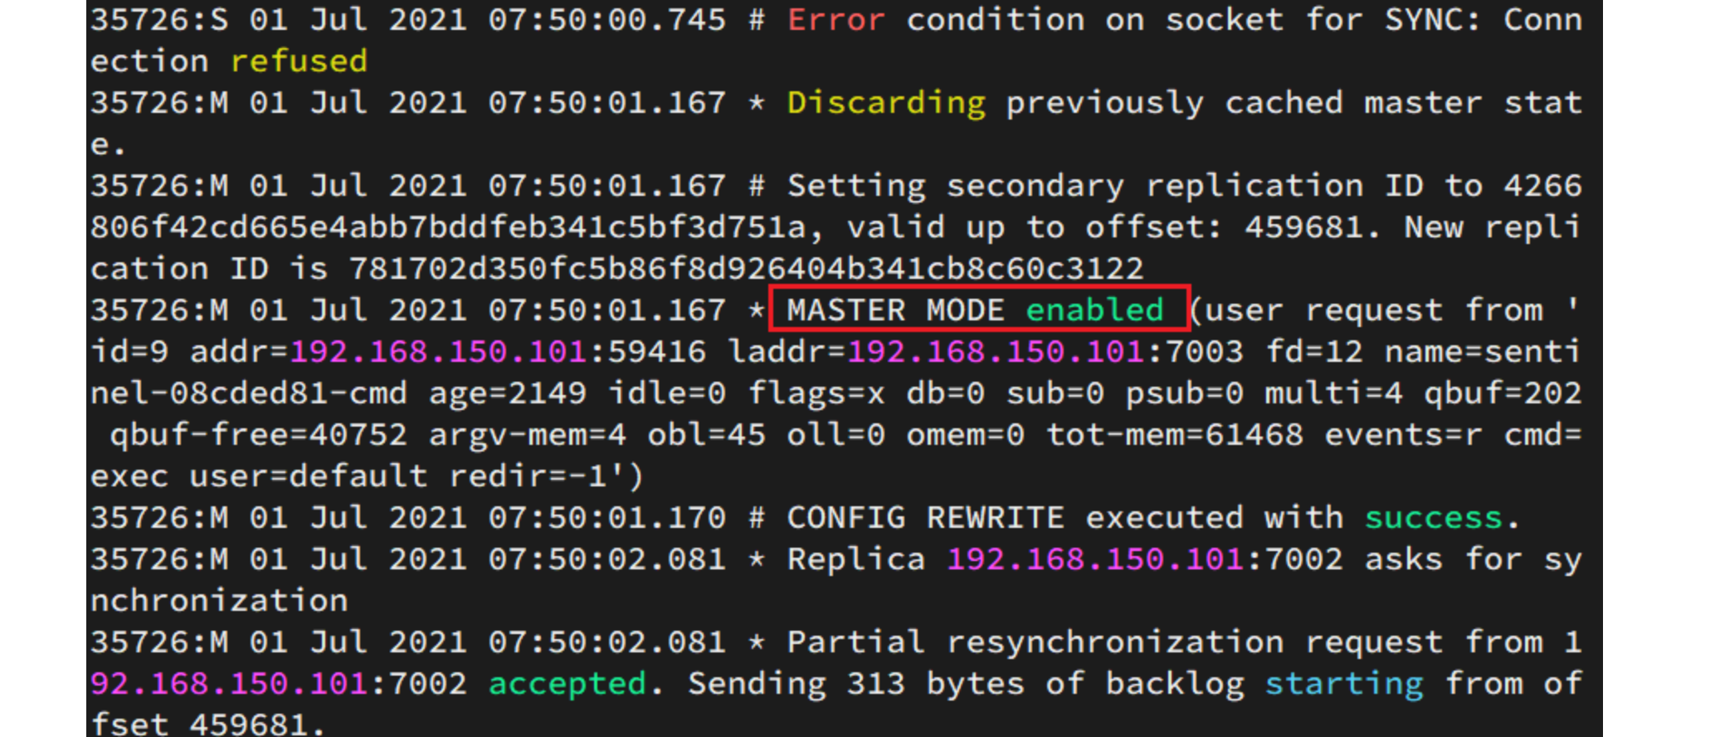The width and height of the screenshot is (1715, 737).
Task: Click the text Sending 313 bytes
Action: tap(856, 685)
